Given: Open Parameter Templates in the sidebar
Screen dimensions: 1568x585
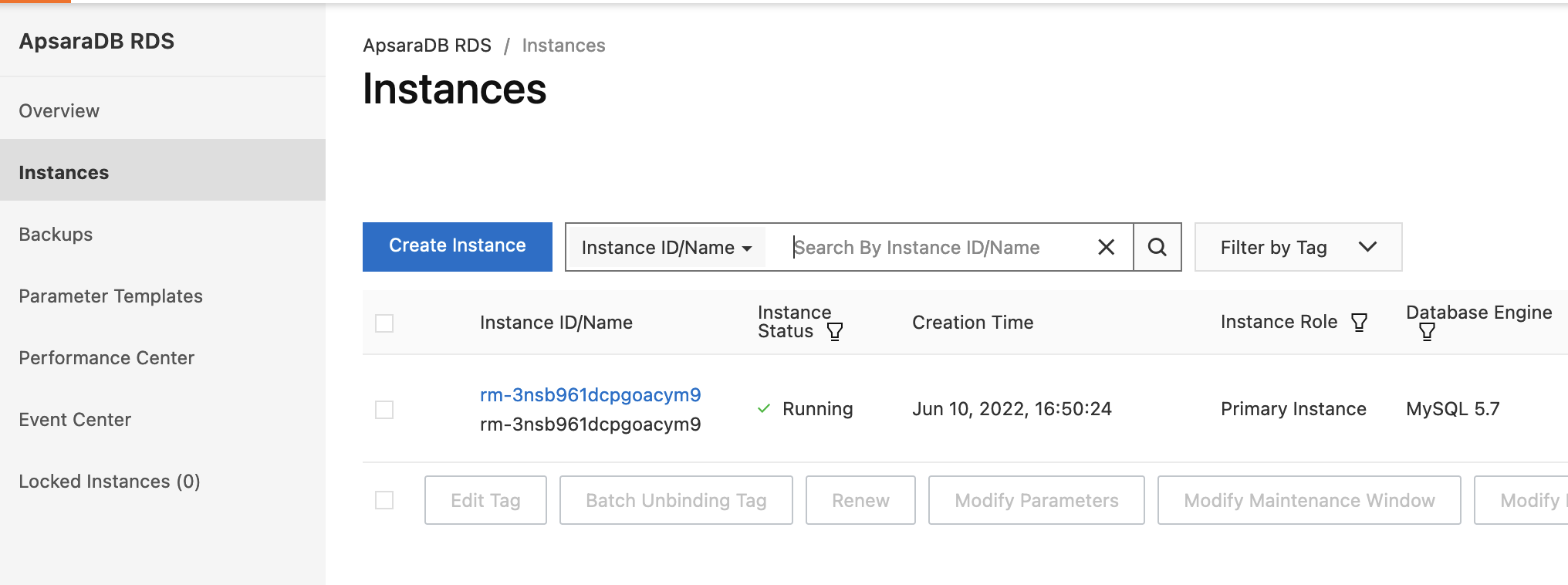Looking at the screenshot, I should pos(163,296).
